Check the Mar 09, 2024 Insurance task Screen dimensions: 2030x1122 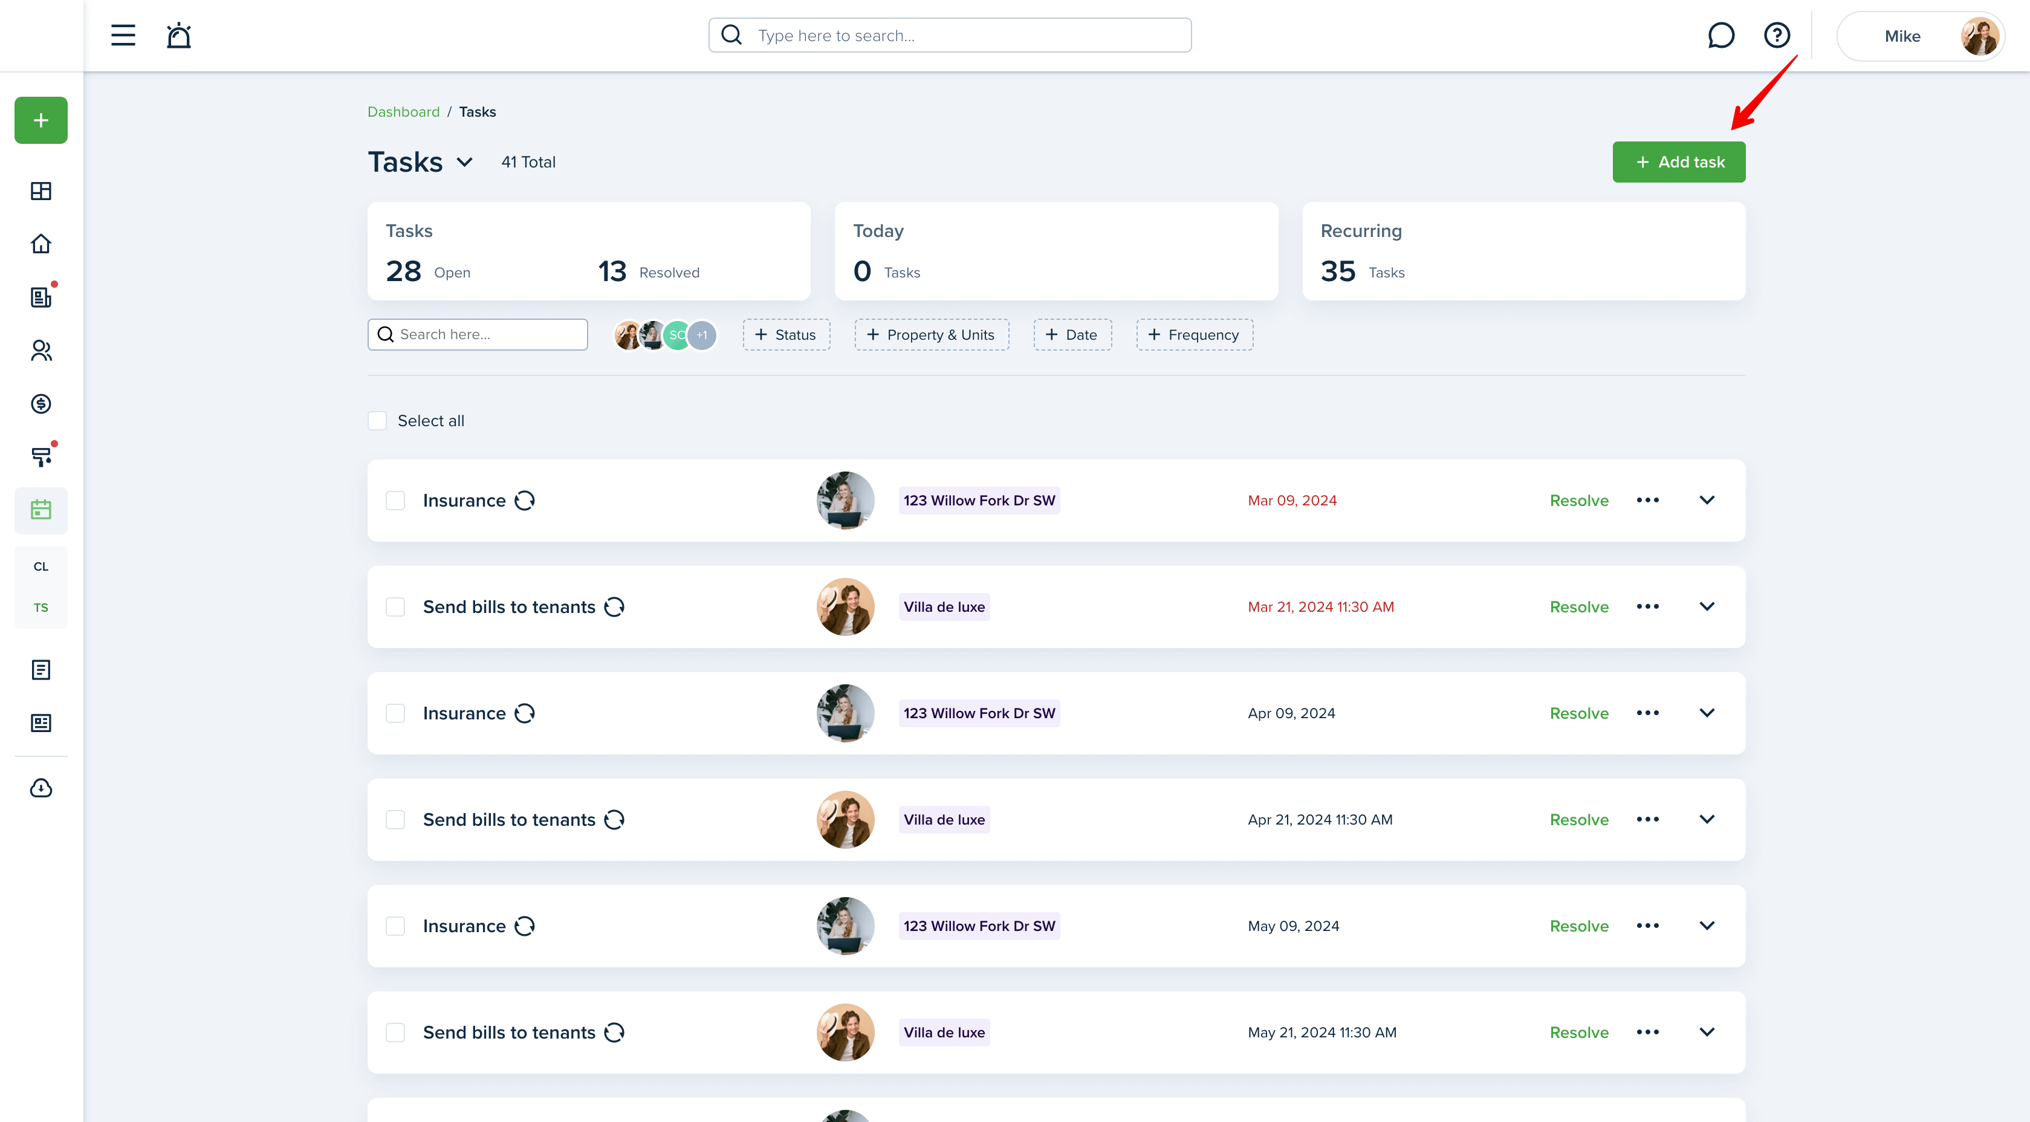pyautogui.click(x=395, y=501)
